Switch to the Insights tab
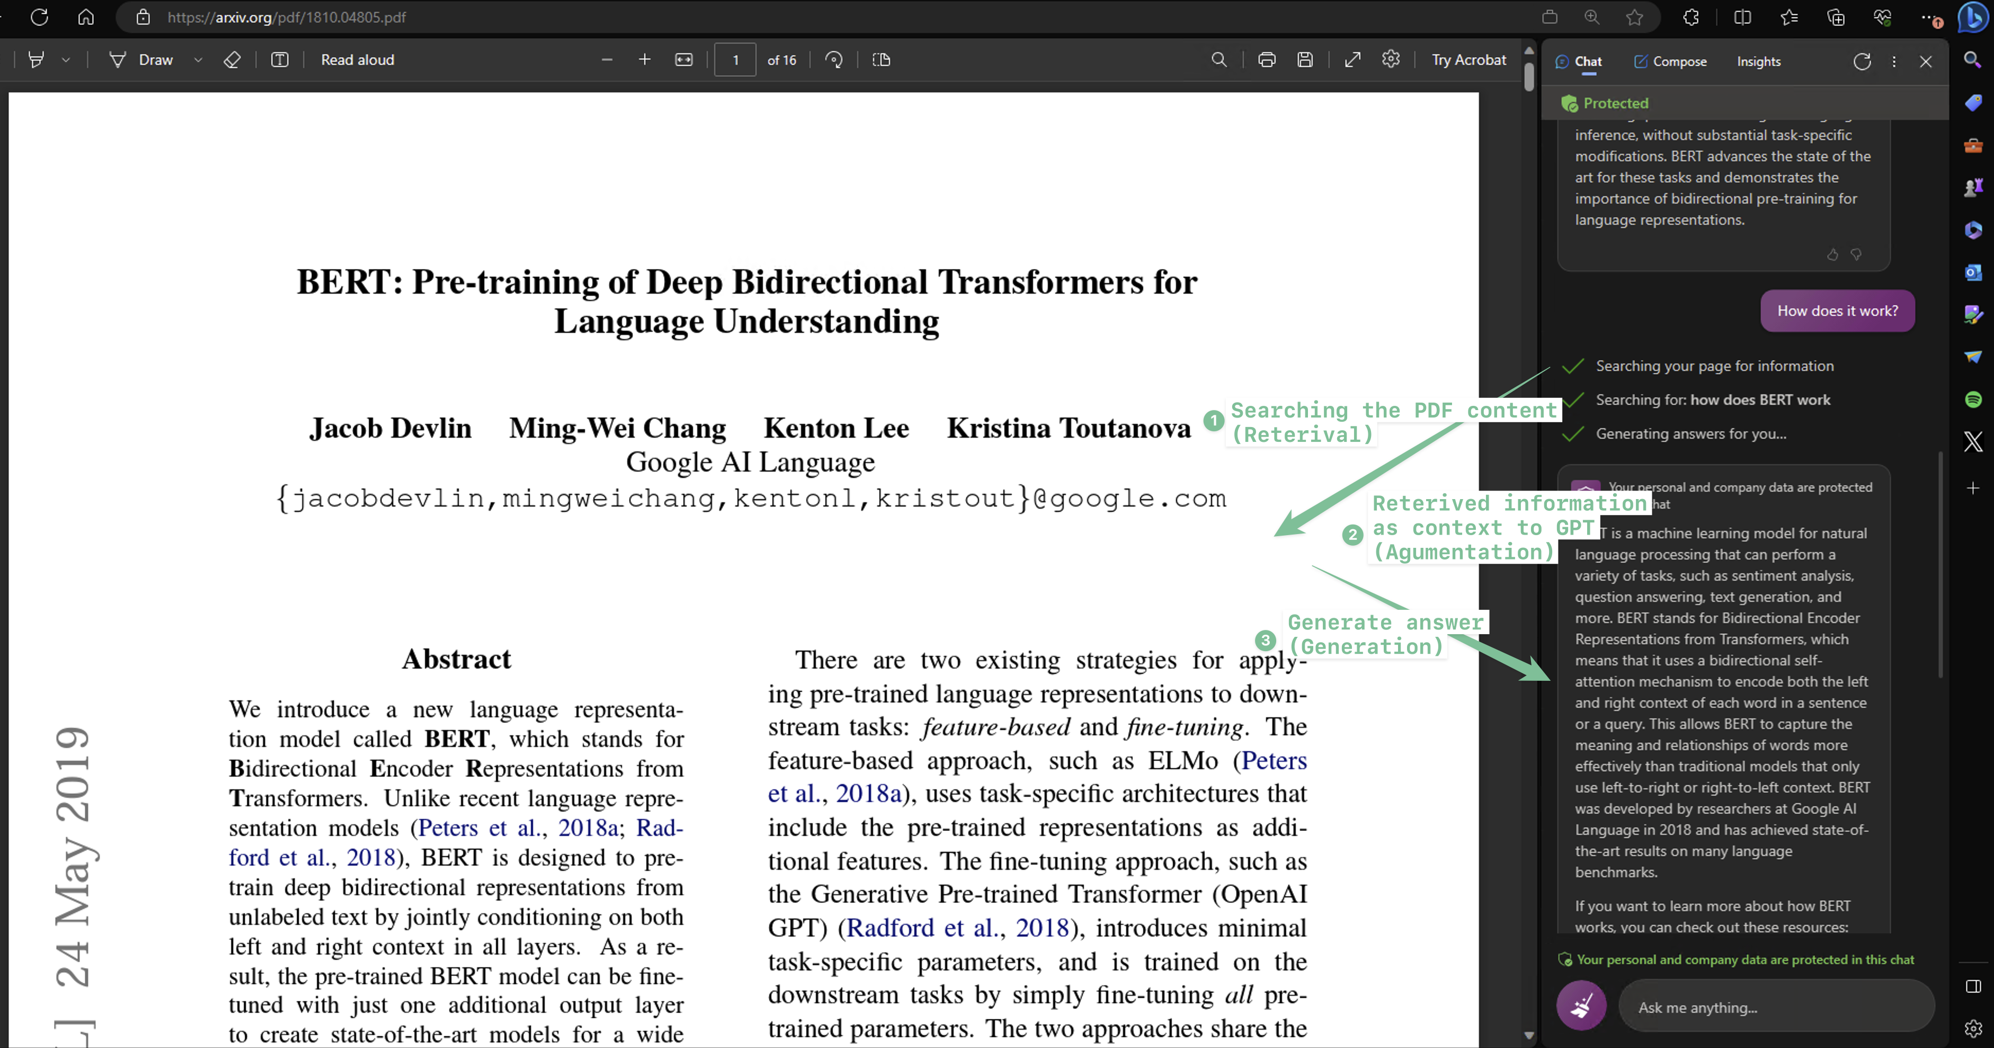The image size is (1994, 1048). coord(1758,61)
